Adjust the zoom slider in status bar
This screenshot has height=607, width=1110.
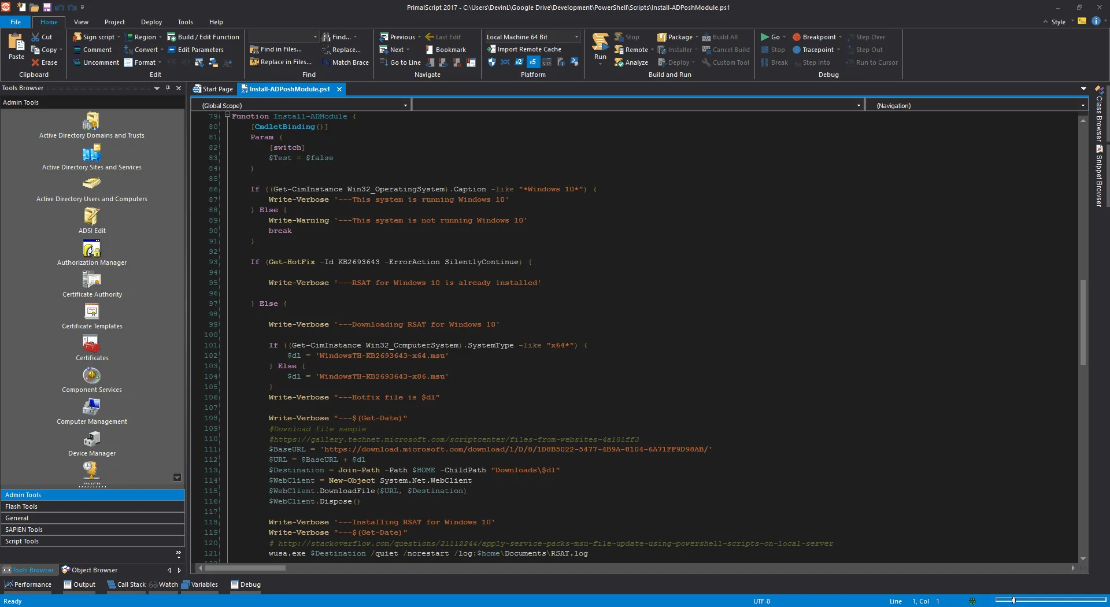pos(1013,601)
